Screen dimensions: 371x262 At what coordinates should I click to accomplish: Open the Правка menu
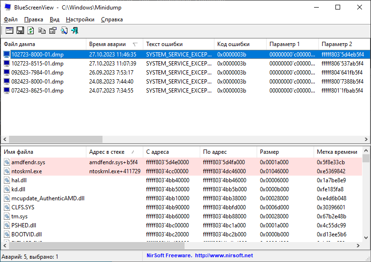click(x=34, y=19)
